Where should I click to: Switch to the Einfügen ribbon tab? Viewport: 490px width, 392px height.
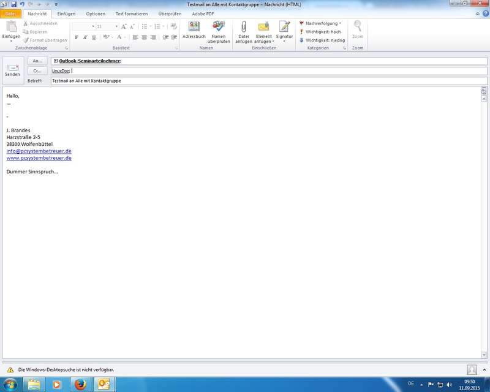[x=66, y=13]
